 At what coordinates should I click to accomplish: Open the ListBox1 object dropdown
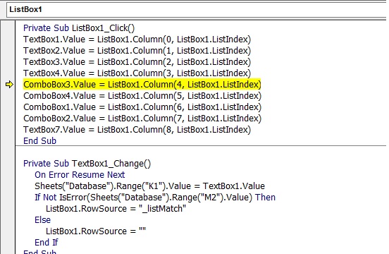197,10
